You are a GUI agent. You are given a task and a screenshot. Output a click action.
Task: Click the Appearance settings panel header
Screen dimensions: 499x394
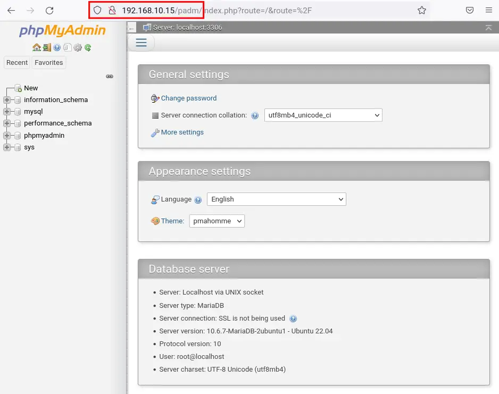(313, 171)
